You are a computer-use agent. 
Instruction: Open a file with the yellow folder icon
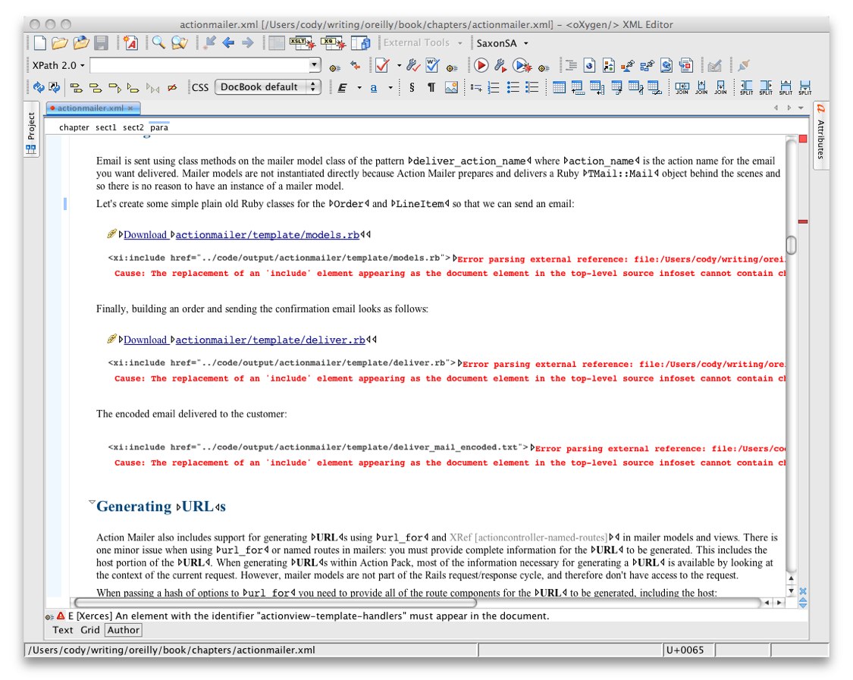tap(60, 43)
